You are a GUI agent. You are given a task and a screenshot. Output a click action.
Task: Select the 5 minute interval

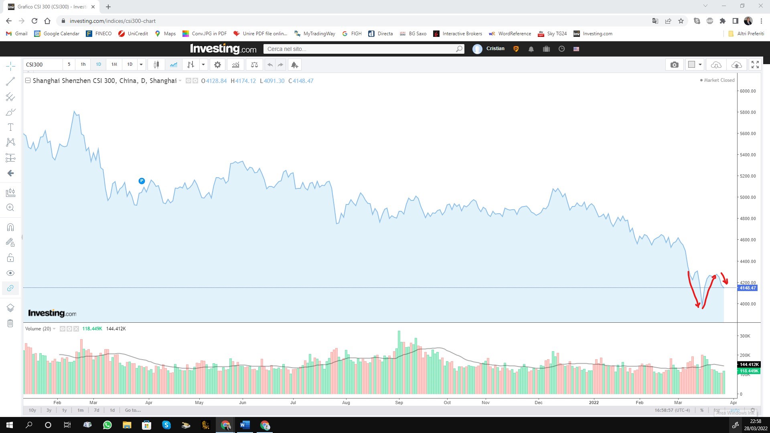click(x=69, y=65)
